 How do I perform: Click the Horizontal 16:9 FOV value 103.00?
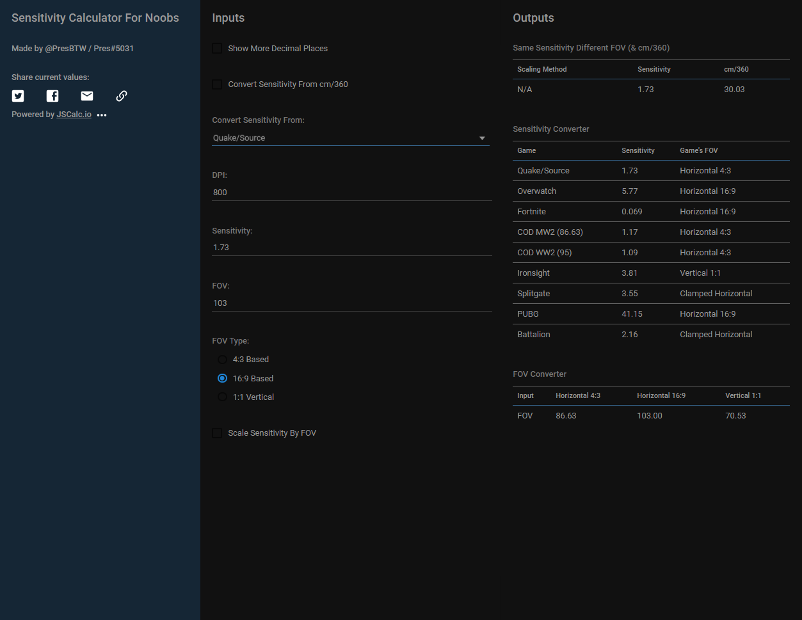[x=649, y=416]
